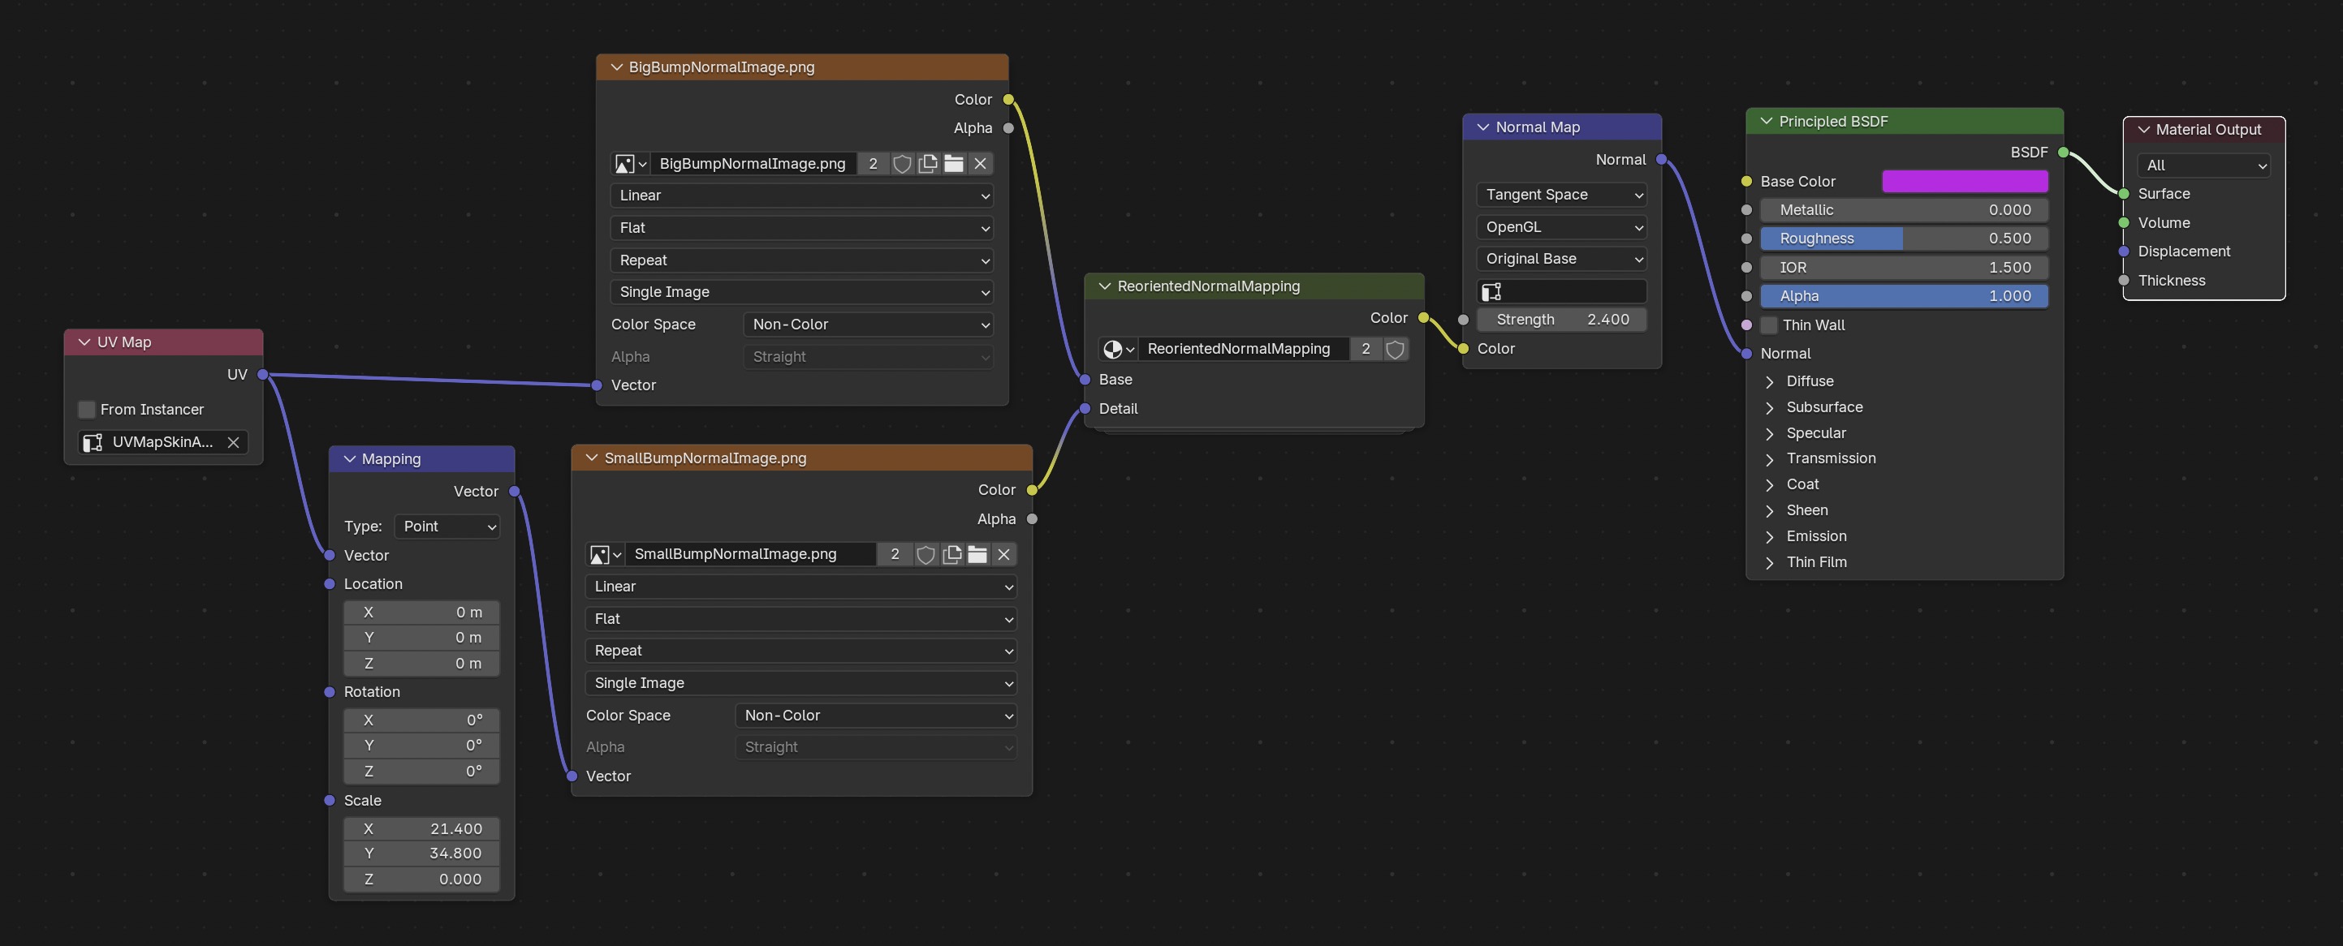Collapse the Normal Map node
The width and height of the screenshot is (2343, 946).
[1483, 127]
